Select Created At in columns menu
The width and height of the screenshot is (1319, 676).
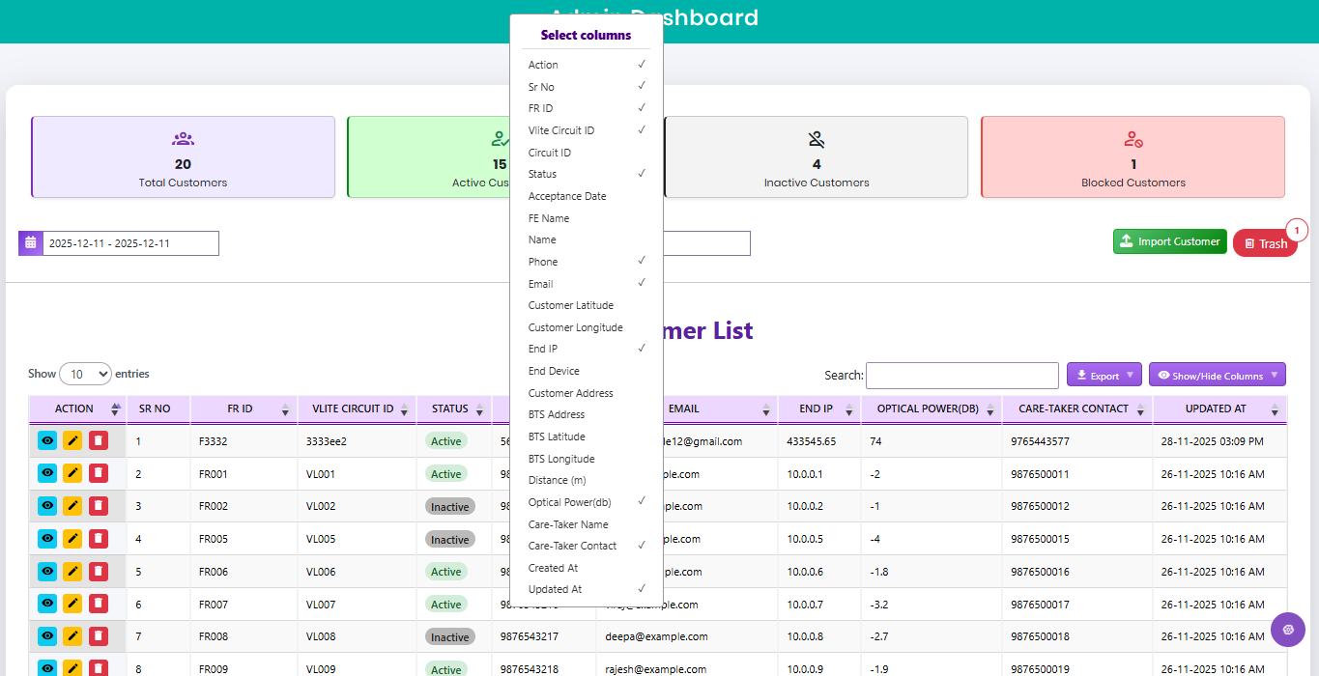coord(587,568)
